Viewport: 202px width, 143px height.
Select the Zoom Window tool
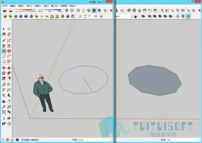click(9, 107)
